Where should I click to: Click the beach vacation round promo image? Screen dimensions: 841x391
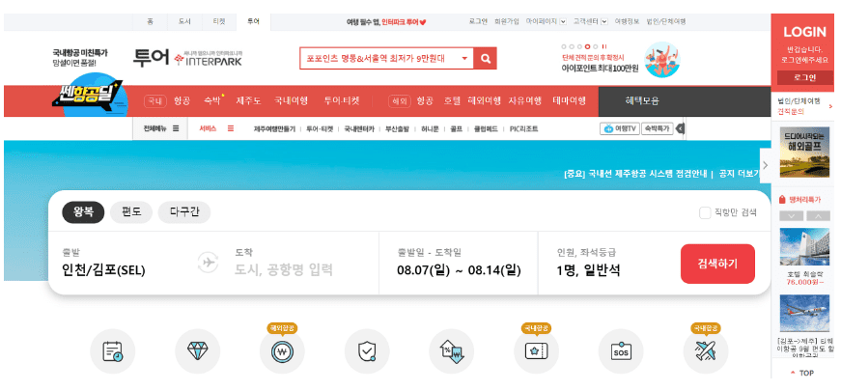tap(662, 60)
